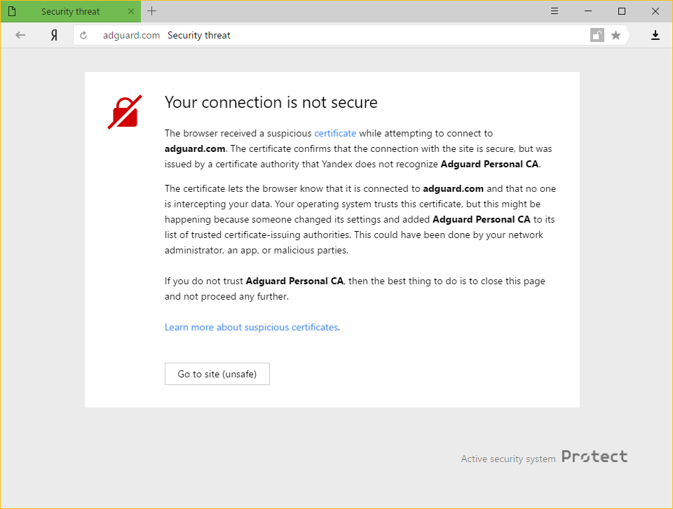Screen dimensions: 673x509
Task: Click the page icon on the tab
Action: tap(12, 12)
